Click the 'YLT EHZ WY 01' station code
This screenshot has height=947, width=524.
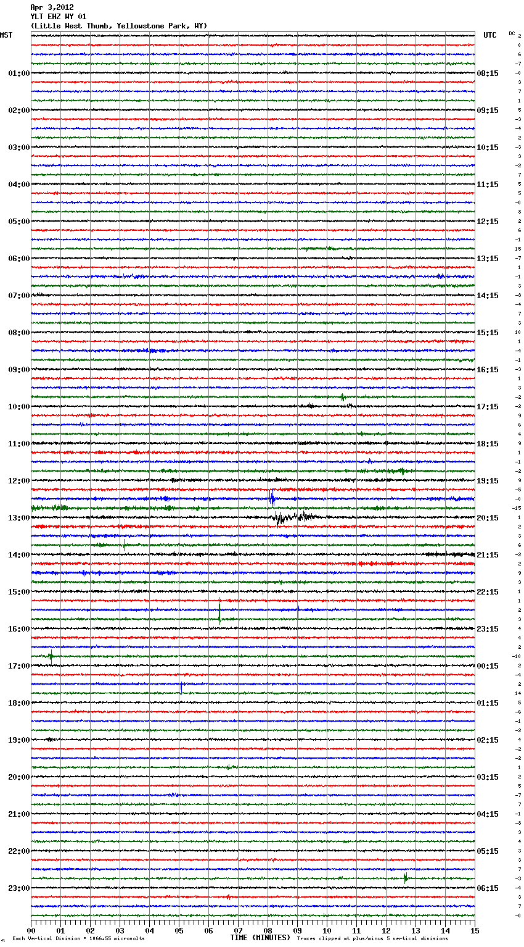click(59, 17)
